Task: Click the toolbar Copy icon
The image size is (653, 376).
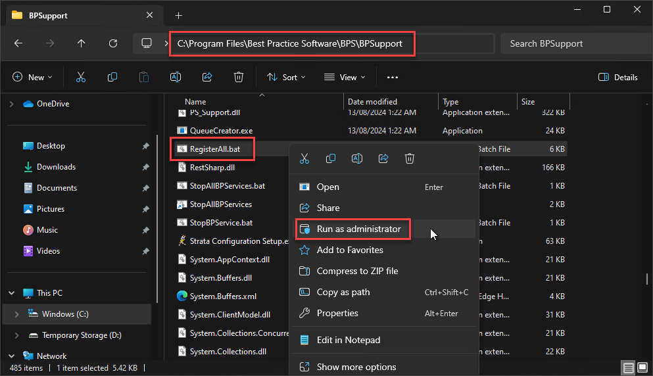Action: [112, 77]
